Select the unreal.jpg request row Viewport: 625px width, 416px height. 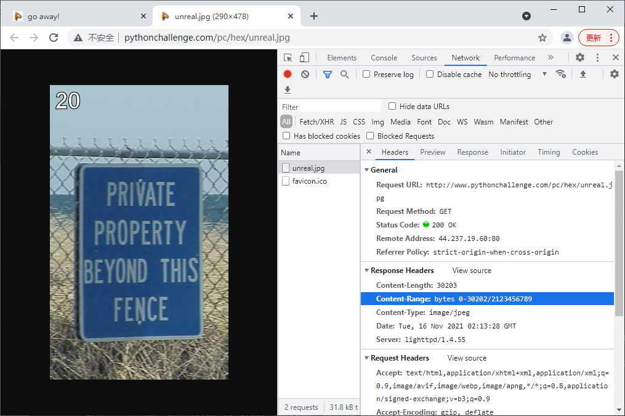(319, 168)
